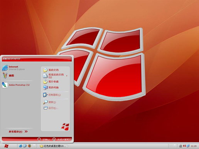Click the My Computer monitor icon
Image resolution: width=199 pixels, height=149 pixels.
click(46, 87)
